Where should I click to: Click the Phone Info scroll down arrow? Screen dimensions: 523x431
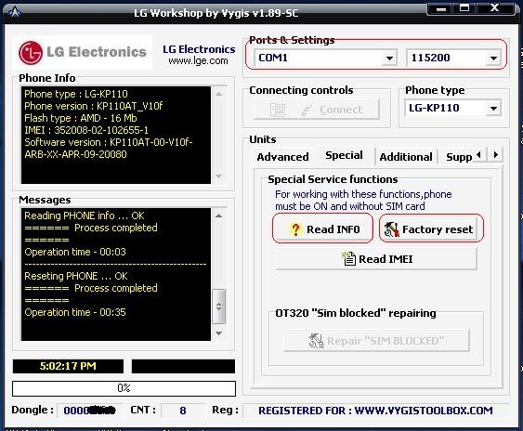pyautogui.click(x=219, y=176)
